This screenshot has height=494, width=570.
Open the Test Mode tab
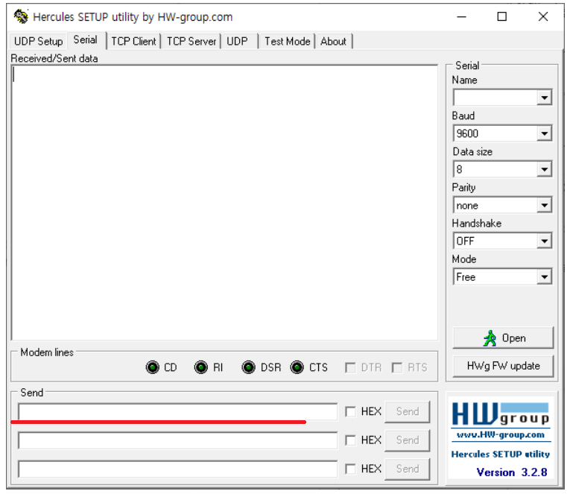pyautogui.click(x=287, y=41)
